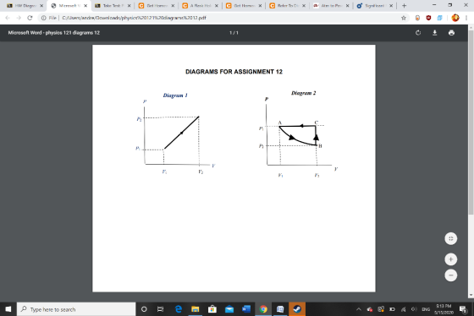Open a new browser tab
This screenshot has width=474, height=316.
[x=405, y=5]
